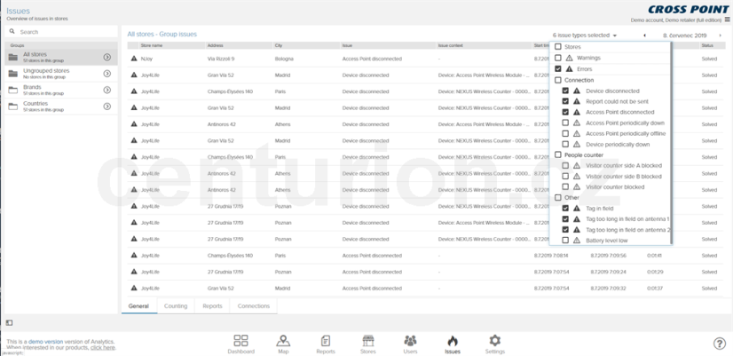Expand the Ungrouped stores group arrow

point(107,74)
